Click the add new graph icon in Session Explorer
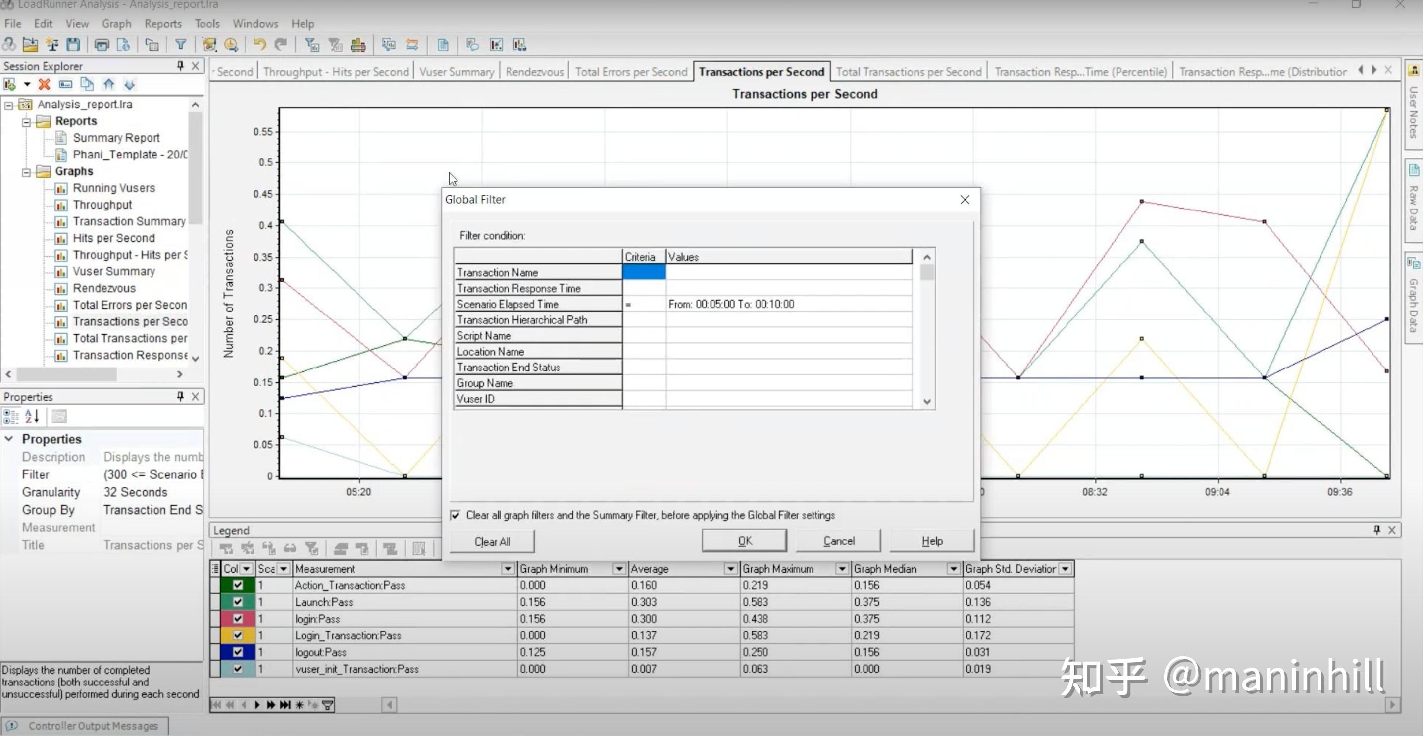 [10, 85]
